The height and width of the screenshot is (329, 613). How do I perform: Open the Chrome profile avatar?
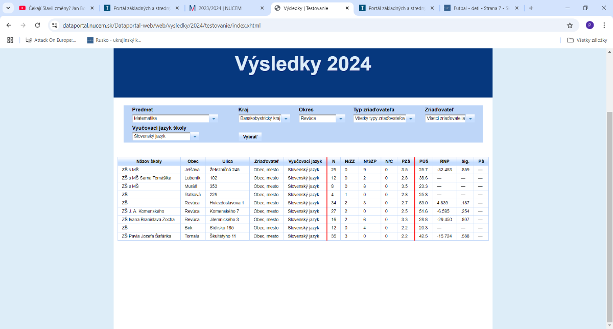pos(590,25)
